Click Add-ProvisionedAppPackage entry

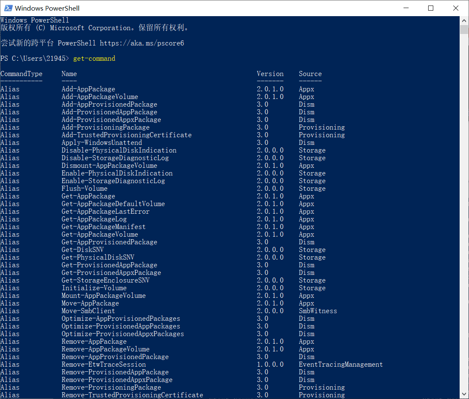109,112
